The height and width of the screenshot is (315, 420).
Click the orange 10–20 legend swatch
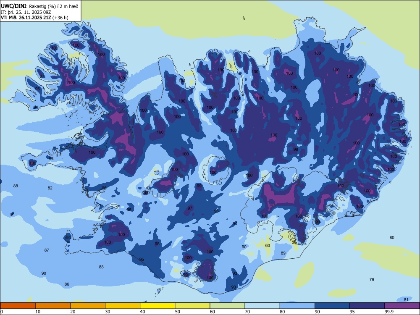click(x=53, y=306)
